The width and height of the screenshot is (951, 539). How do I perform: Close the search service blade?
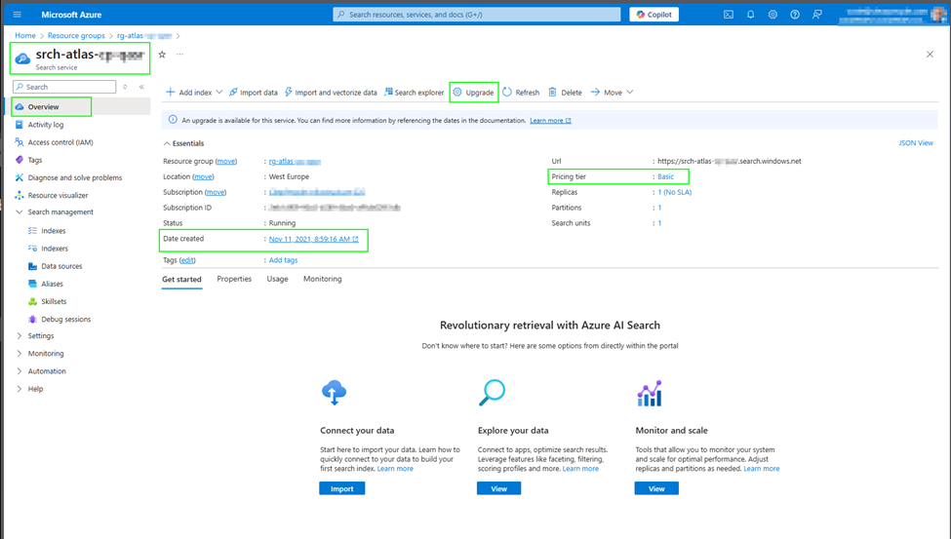930,55
